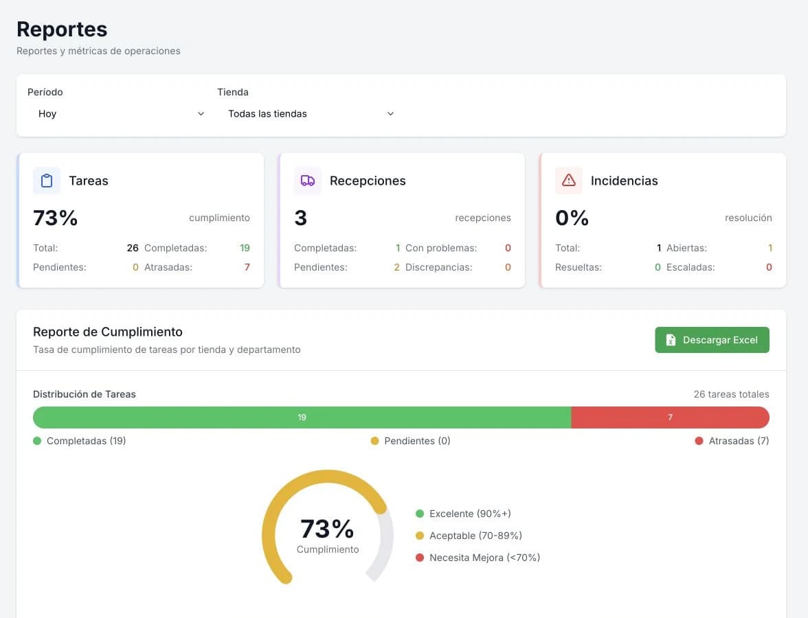
Task: Click the Discrepancias value 0
Action: 508,267
